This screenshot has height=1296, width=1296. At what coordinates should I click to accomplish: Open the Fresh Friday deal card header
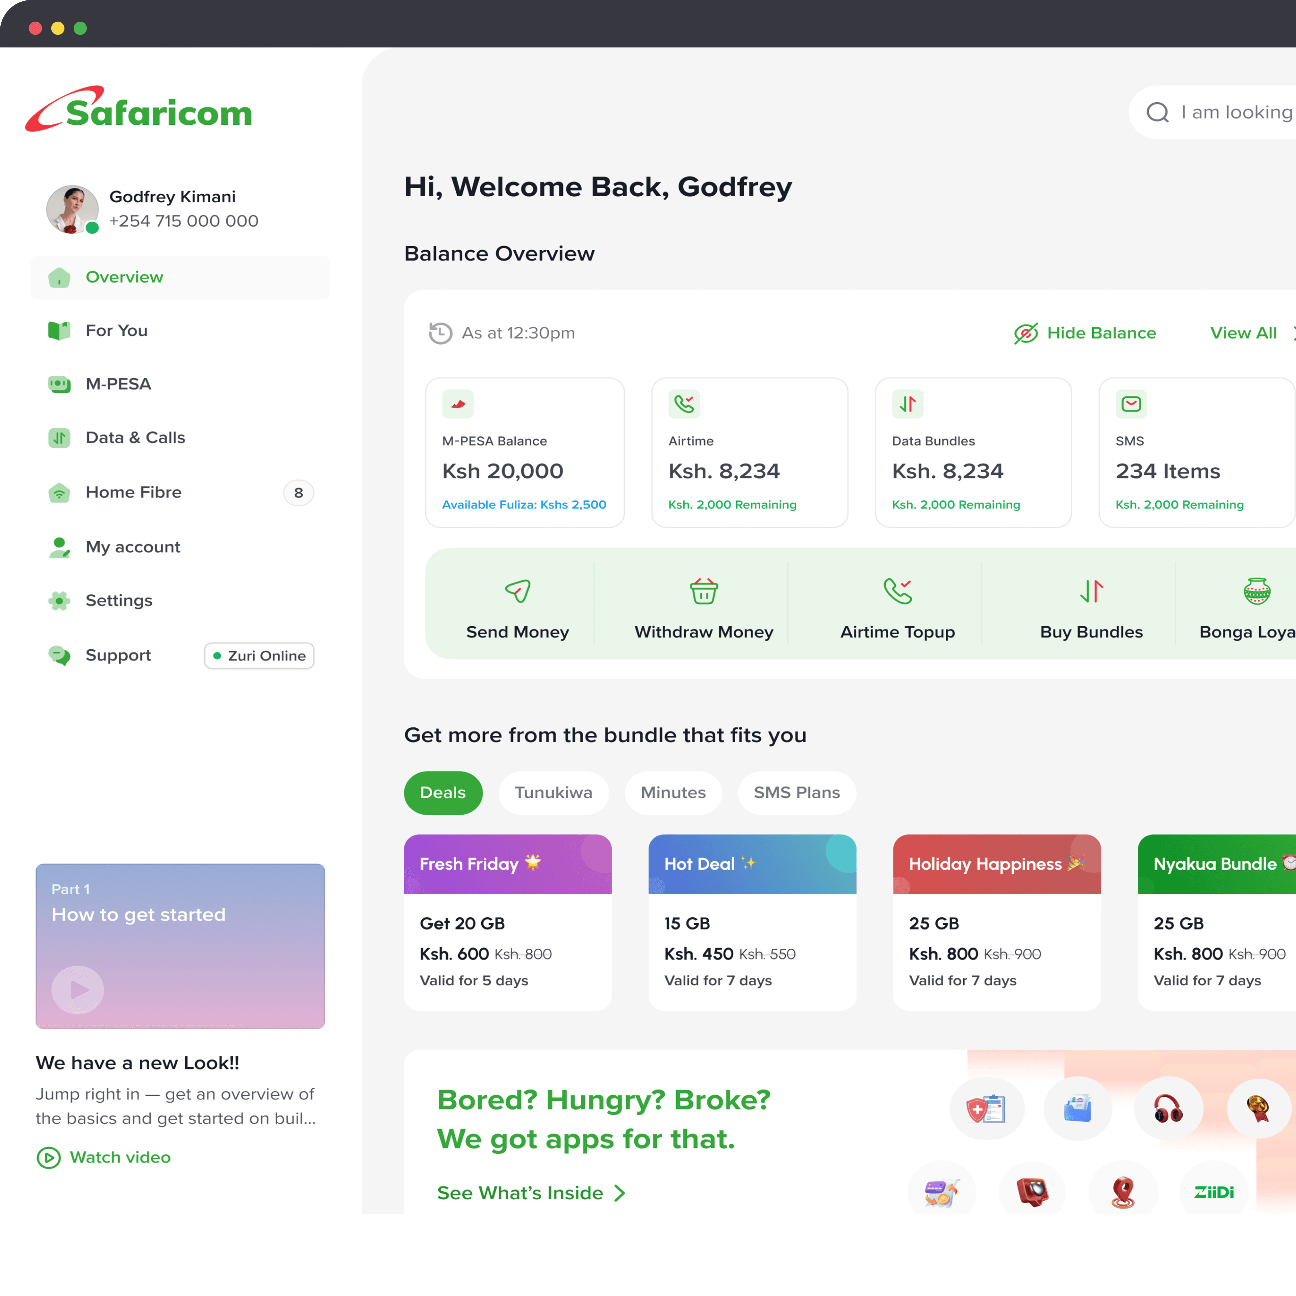tap(508, 865)
